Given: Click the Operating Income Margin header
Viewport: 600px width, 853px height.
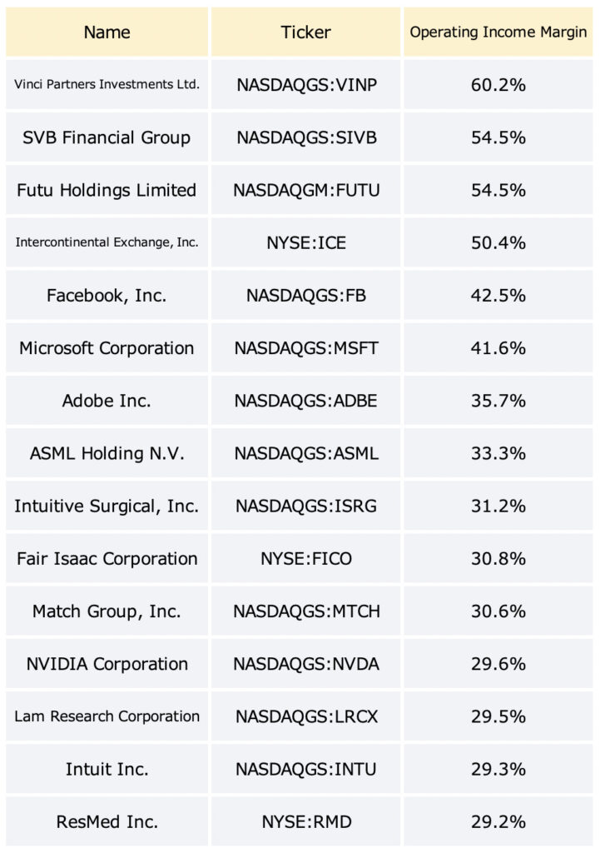Looking at the screenshot, I should pyautogui.click(x=498, y=32).
